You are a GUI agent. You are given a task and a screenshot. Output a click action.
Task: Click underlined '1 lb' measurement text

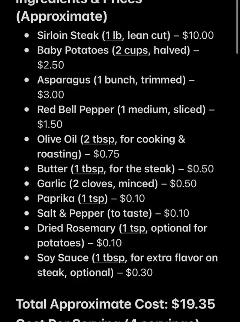point(113,35)
